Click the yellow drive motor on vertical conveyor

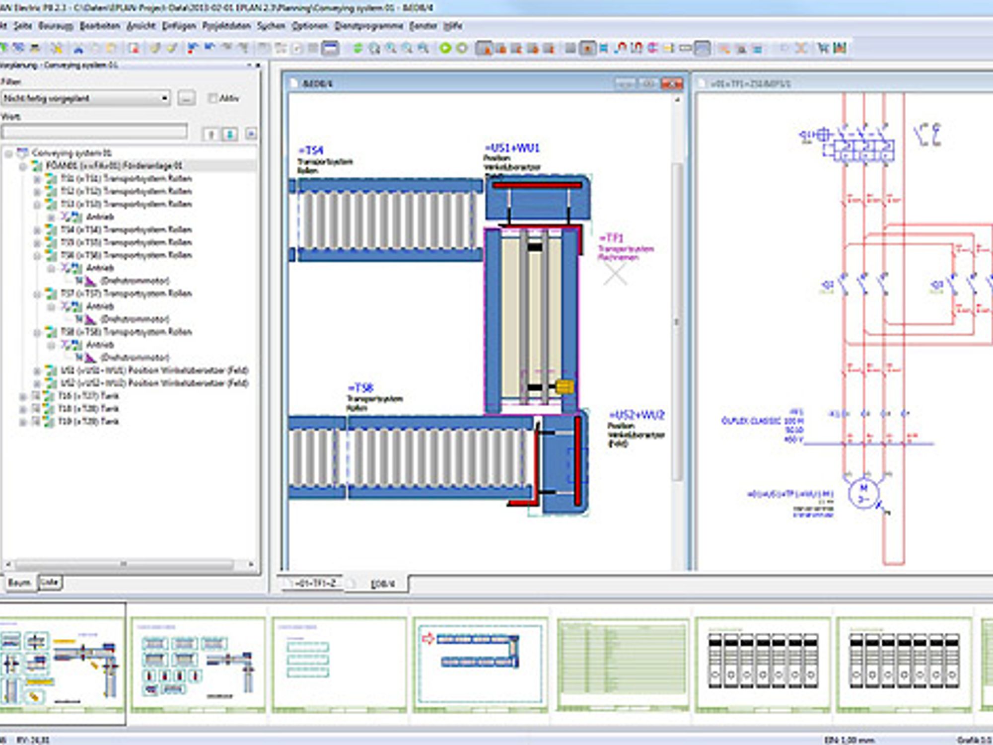coord(565,387)
